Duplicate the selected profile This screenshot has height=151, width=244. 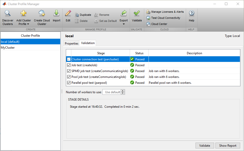pos(83,15)
